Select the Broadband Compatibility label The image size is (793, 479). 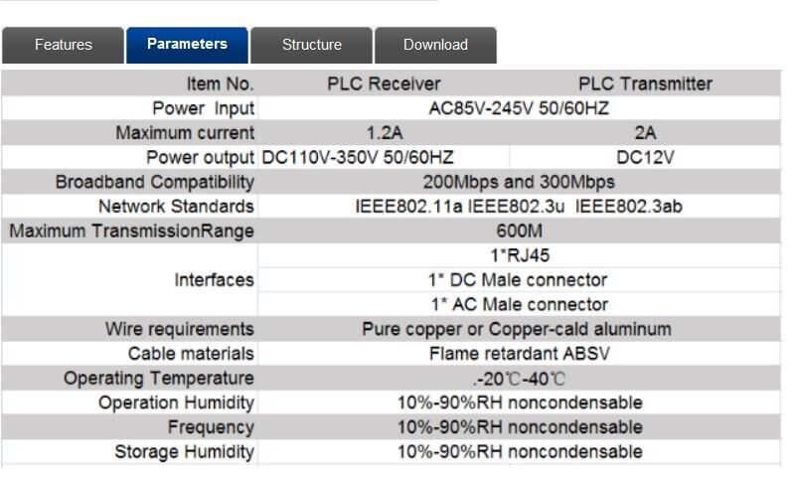tap(154, 183)
